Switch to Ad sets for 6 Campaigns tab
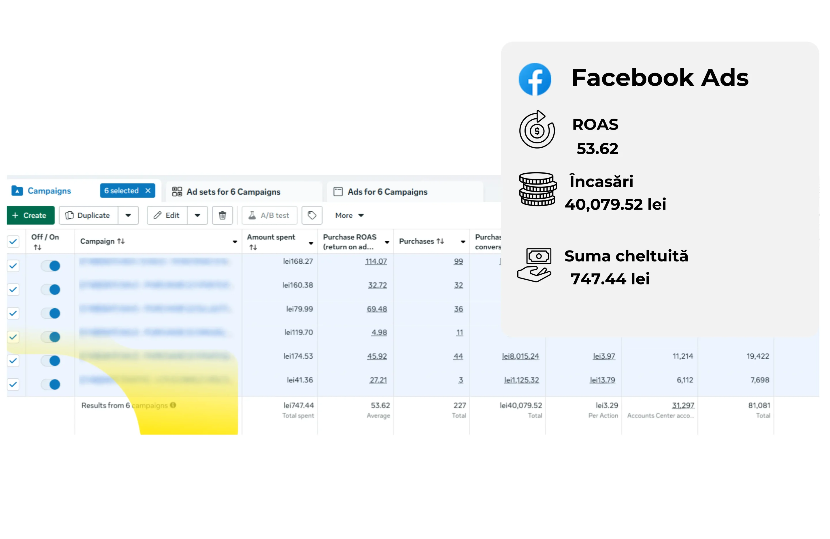Viewport: 830px width, 539px height. click(233, 191)
